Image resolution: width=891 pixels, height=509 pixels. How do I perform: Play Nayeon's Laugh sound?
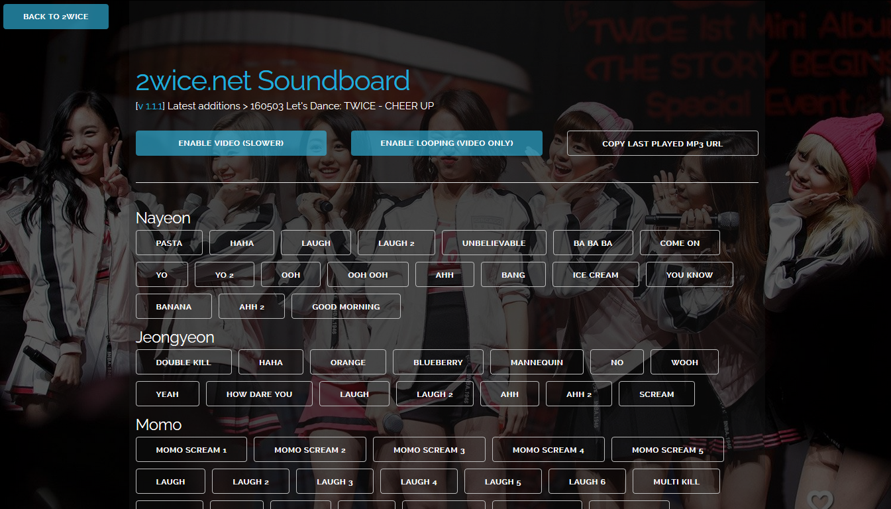(x=316, y=243)
